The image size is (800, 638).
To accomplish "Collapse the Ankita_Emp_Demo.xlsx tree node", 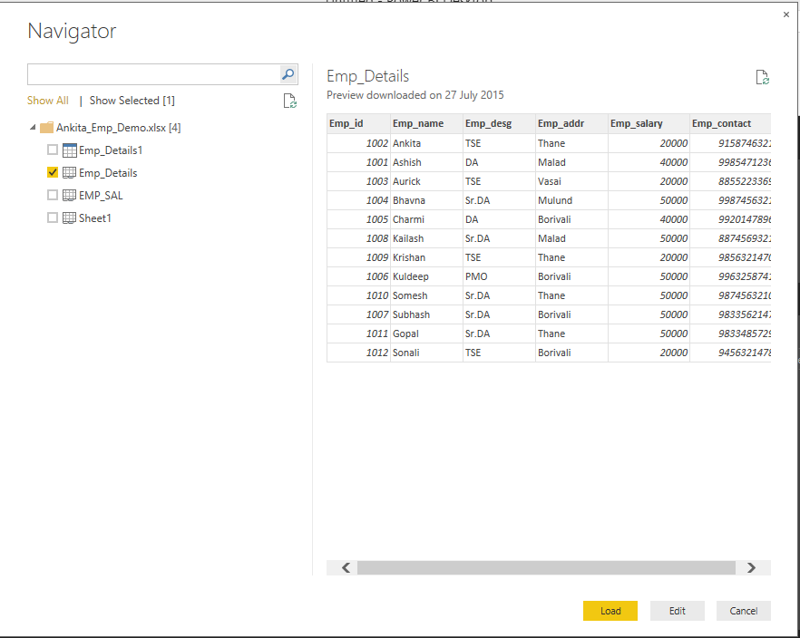I will point(33,128).
